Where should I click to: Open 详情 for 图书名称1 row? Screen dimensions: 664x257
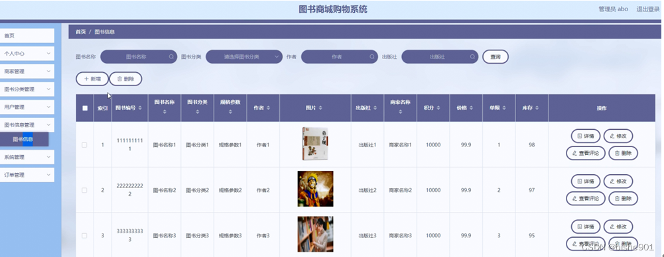click(x=586, y=136)
